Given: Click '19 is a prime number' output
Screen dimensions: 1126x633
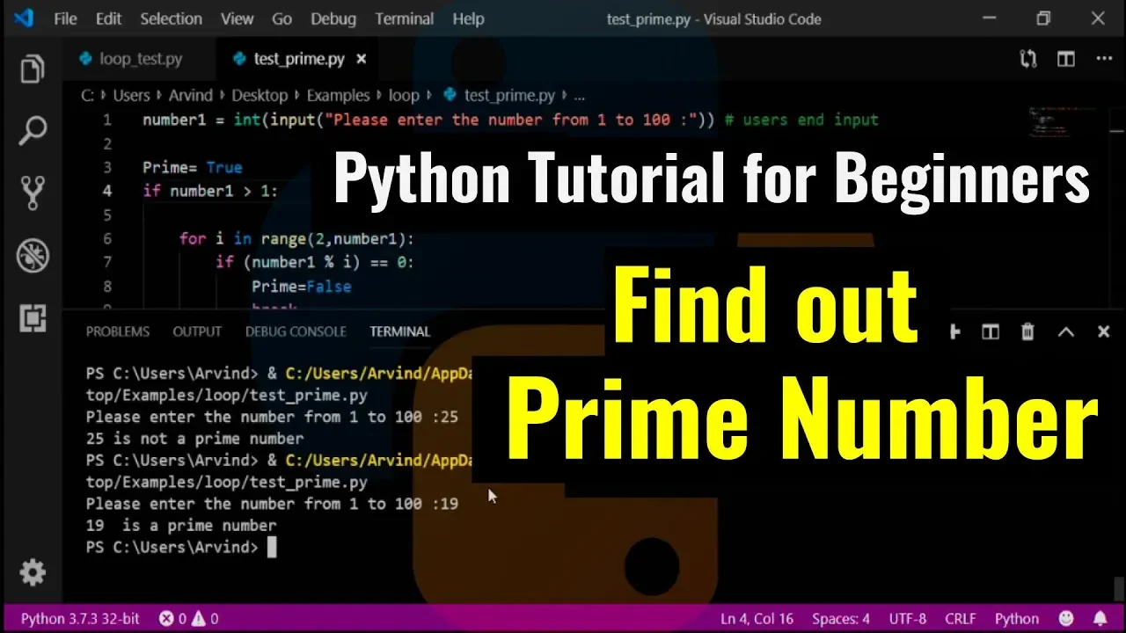Looking at the screenshot, I should click(181, 525).
